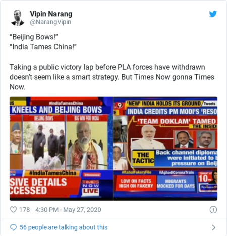
Task: Click the 4:30 PM - May 27, 2020 timestamp
Action: coord(68,210)
